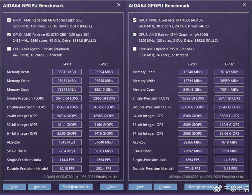Open Results in the left benchmark window

[x=40, y=187]
